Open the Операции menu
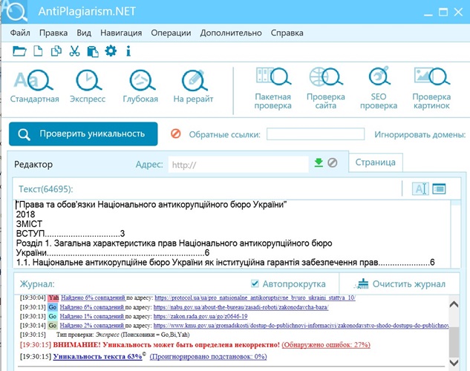The height and width of the screenshot is (371, 470). (171, 33)
